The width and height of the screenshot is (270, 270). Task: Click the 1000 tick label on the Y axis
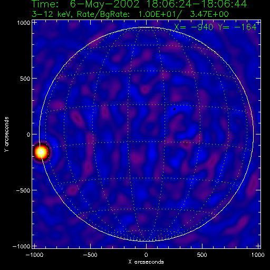(x=24, y=23)
